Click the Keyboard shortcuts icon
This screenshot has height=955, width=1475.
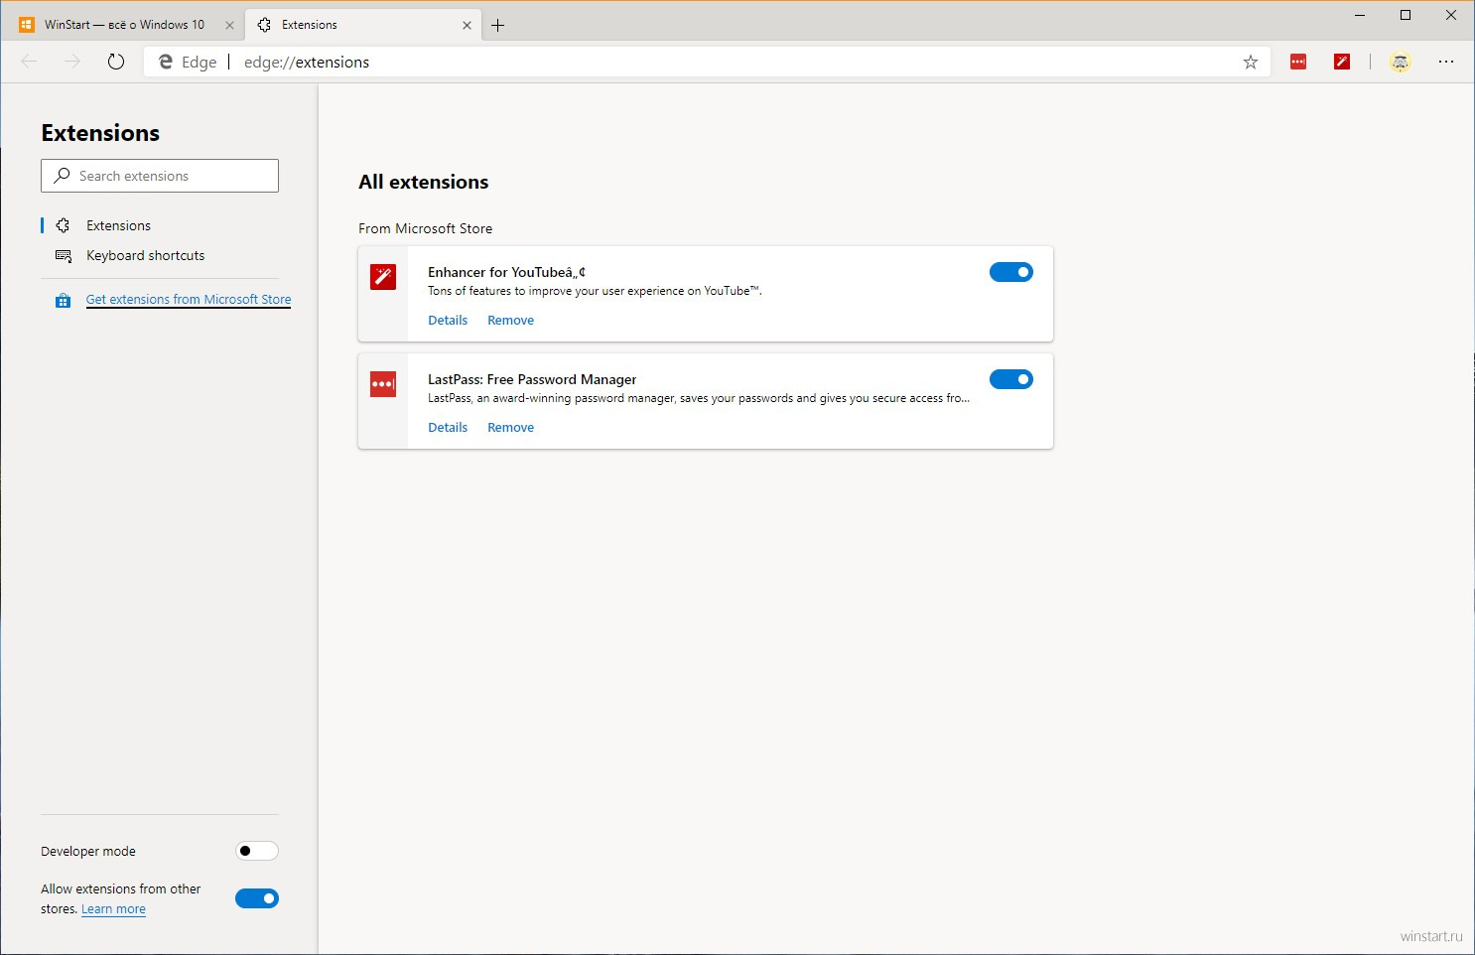coord(64,256)
